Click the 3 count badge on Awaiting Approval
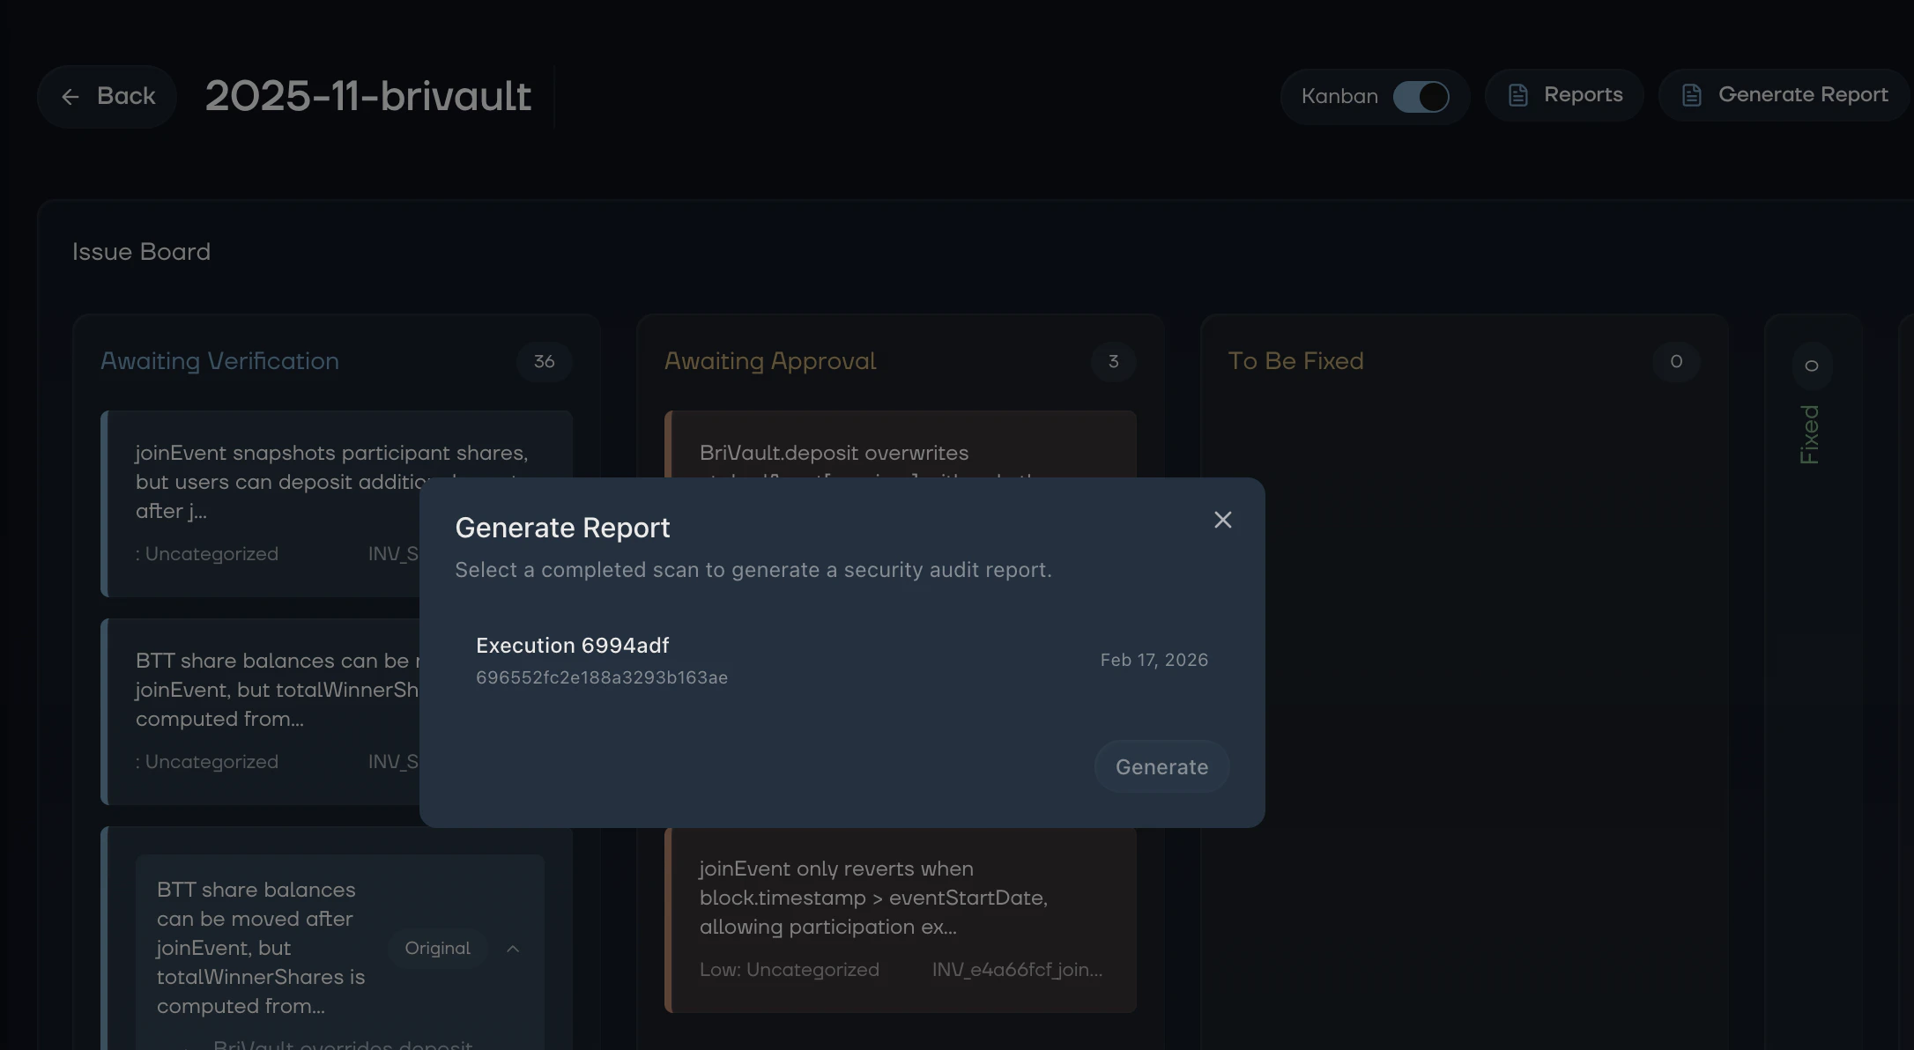The width and height of the screenshot is (1914, 1050). click(x=1113, y=362)
